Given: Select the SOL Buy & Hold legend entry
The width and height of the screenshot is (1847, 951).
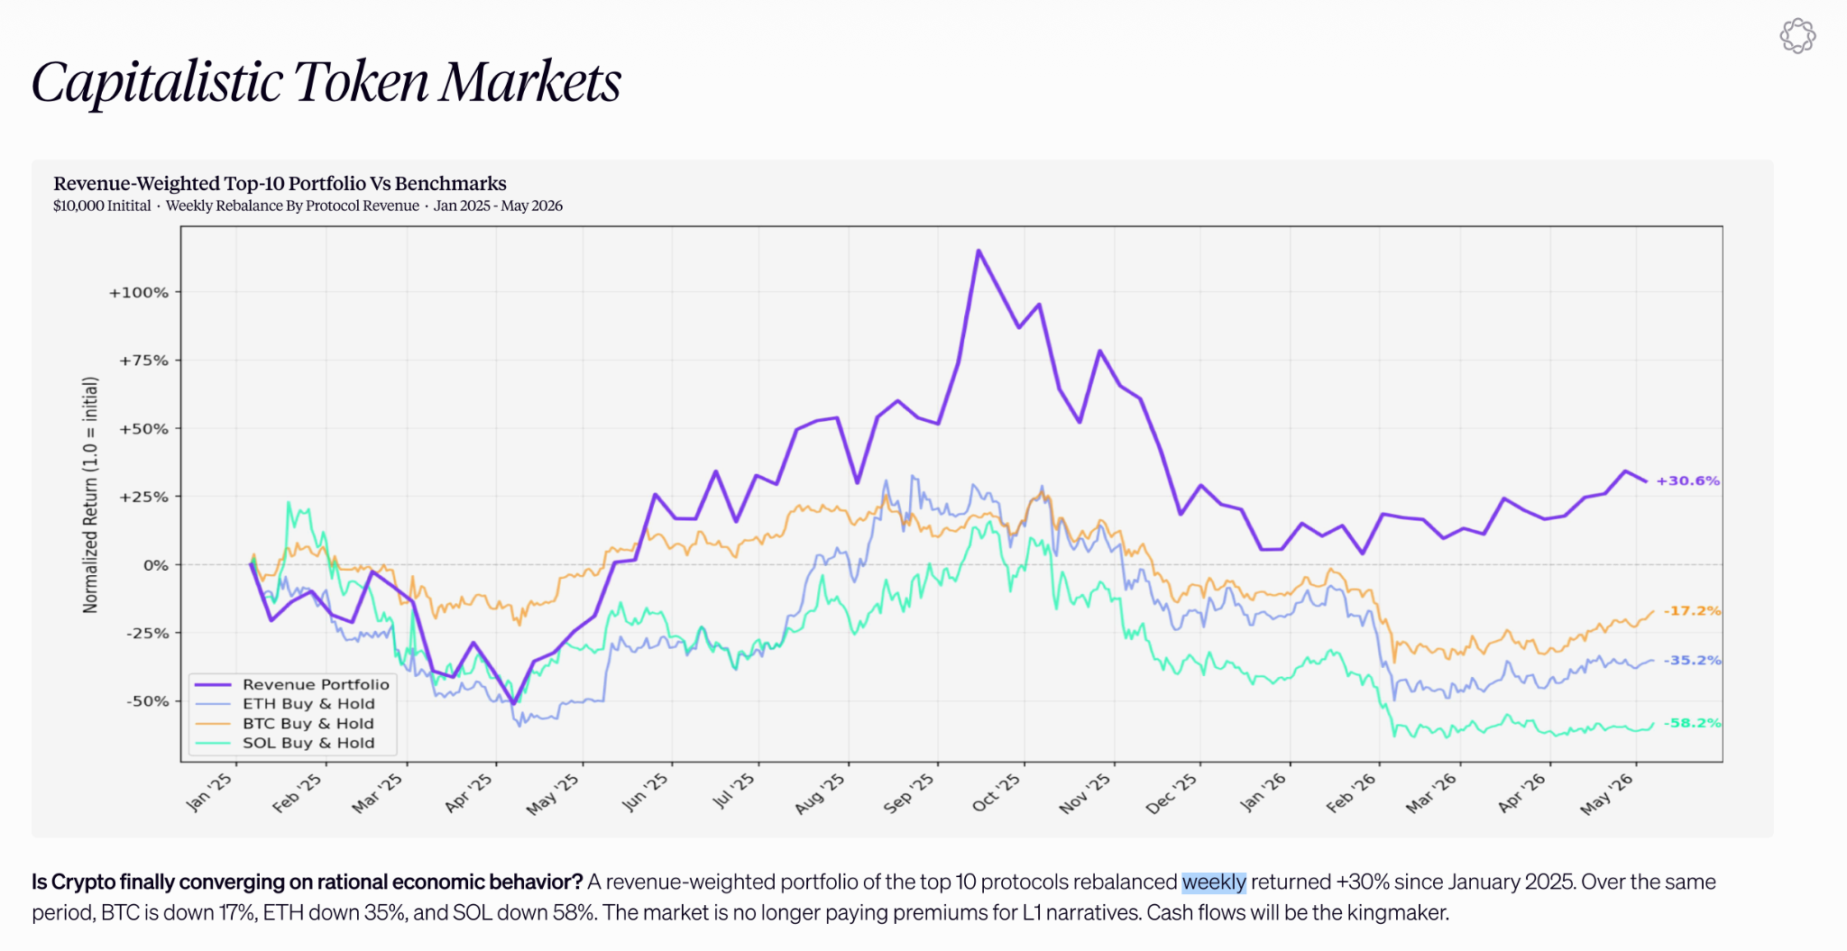Looking at the screenshot, I should [x=285, y=744].
